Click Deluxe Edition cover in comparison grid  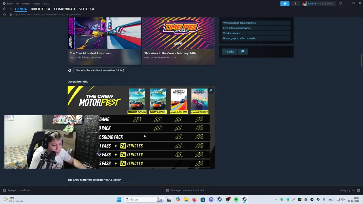coord(158,101)
